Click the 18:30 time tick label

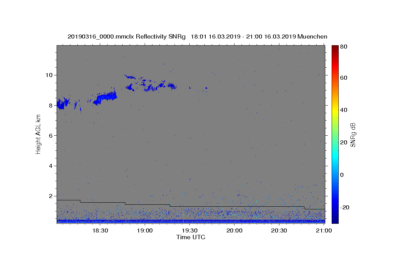(x=100, y=231)
